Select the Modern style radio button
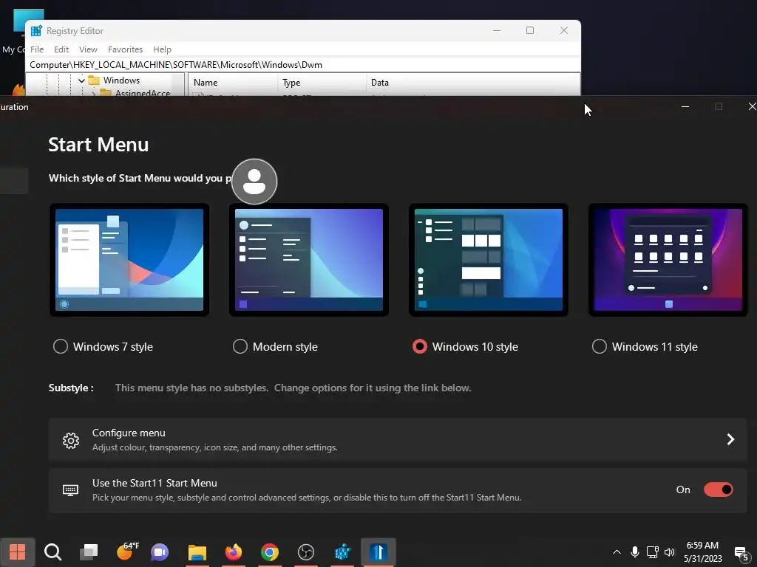 240,346
